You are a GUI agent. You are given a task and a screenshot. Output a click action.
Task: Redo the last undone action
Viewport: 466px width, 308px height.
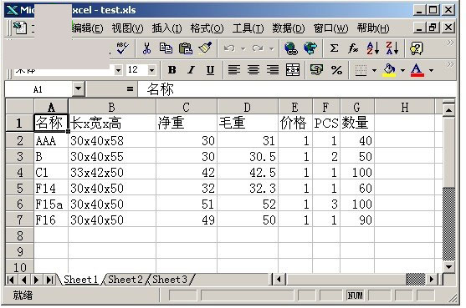[x=258, y=48]
